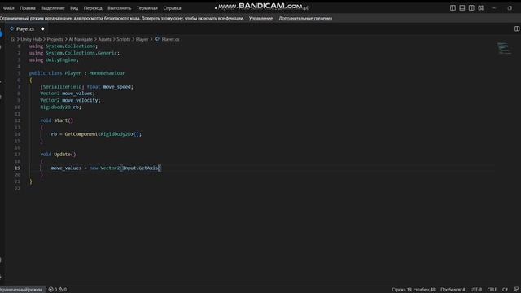
Task: Click CRLF line ending status item
Action: tap(492, 290)
